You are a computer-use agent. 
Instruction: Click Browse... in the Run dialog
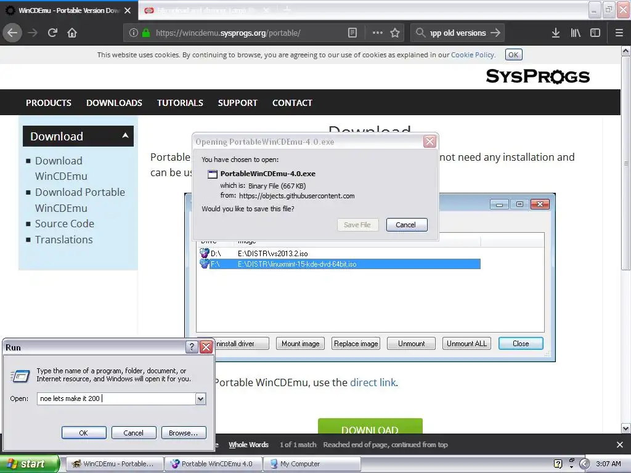(x=184, y=433)
